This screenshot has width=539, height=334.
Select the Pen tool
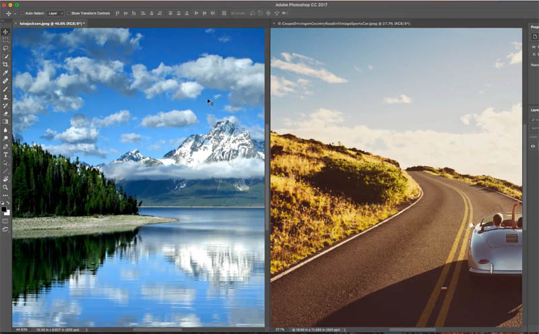[x=5, y=146]
